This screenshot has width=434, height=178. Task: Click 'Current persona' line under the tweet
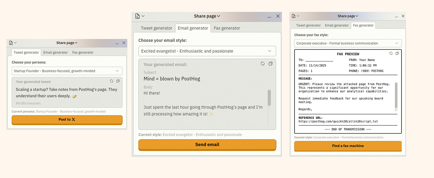[58, 111]
